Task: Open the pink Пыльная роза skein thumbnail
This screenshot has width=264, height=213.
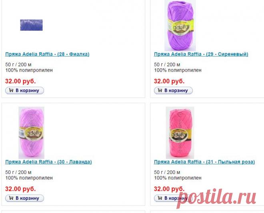Action: [180, 133]
